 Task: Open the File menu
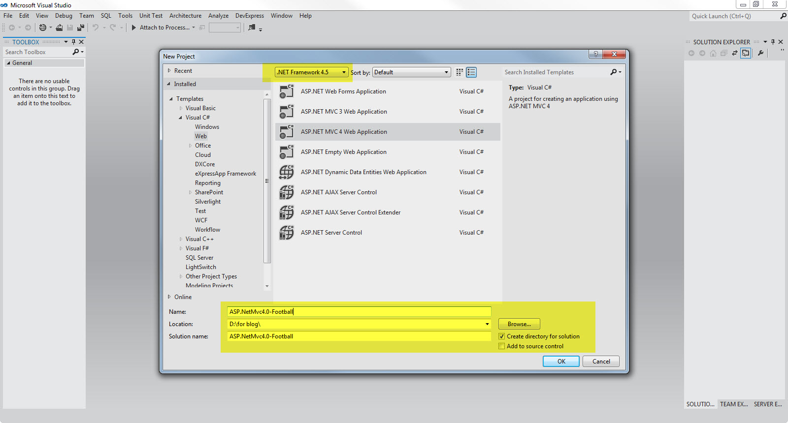8,16
